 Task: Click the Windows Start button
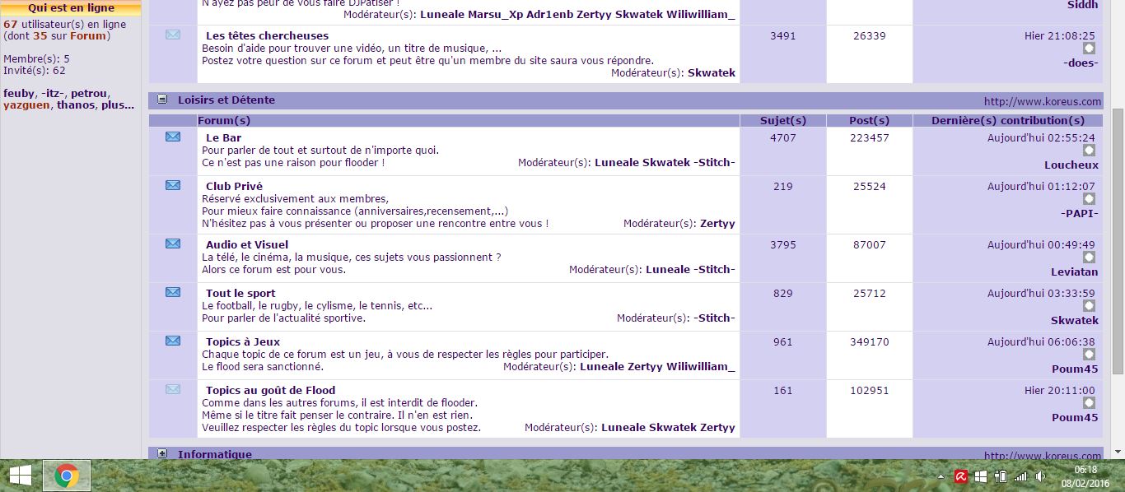[x=20, y=476]
